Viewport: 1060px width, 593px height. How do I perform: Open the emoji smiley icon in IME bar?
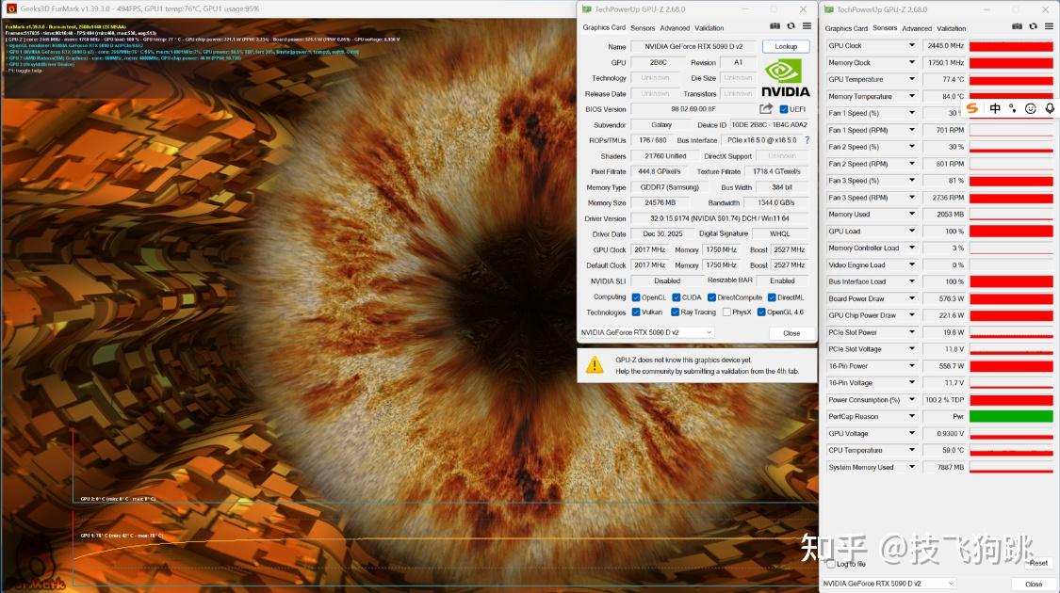pos(1030,108)
